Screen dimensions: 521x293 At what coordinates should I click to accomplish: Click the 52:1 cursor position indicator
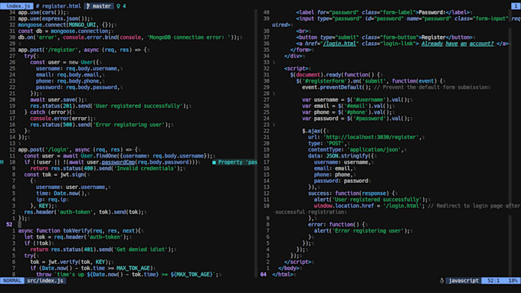click(x=493, y=281)
